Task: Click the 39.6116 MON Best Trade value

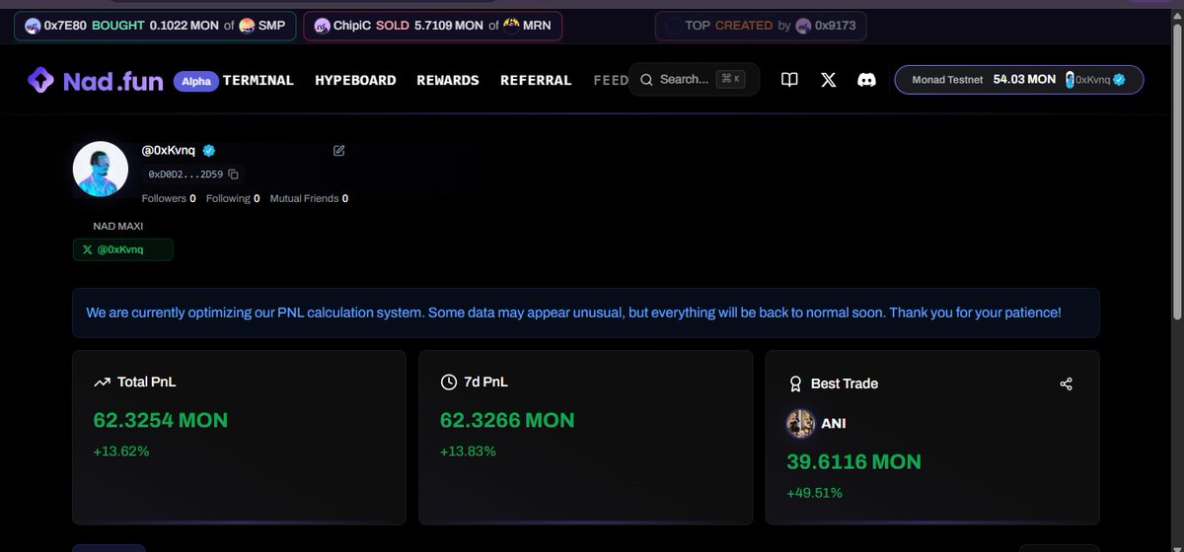Action: click(853, 461)
